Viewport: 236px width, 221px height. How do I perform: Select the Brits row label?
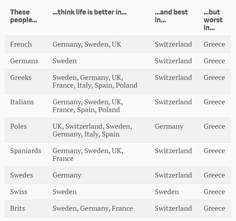(18, 208)
